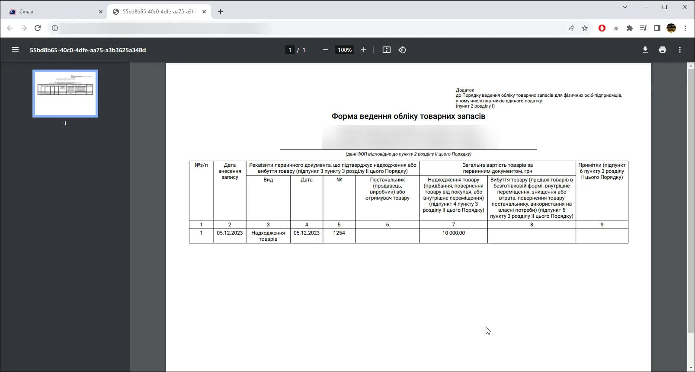Zoom in on the PDF
The width and height of the screenshot is (695, 372).
coord(364,50)
